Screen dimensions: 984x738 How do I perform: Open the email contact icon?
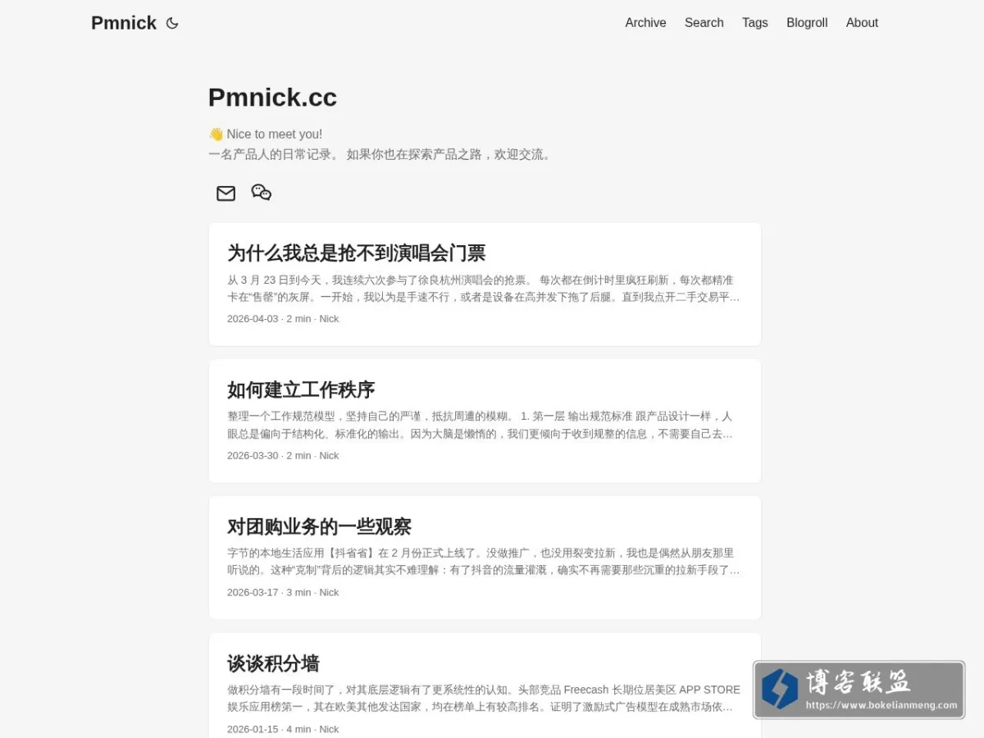pos(225,193)
